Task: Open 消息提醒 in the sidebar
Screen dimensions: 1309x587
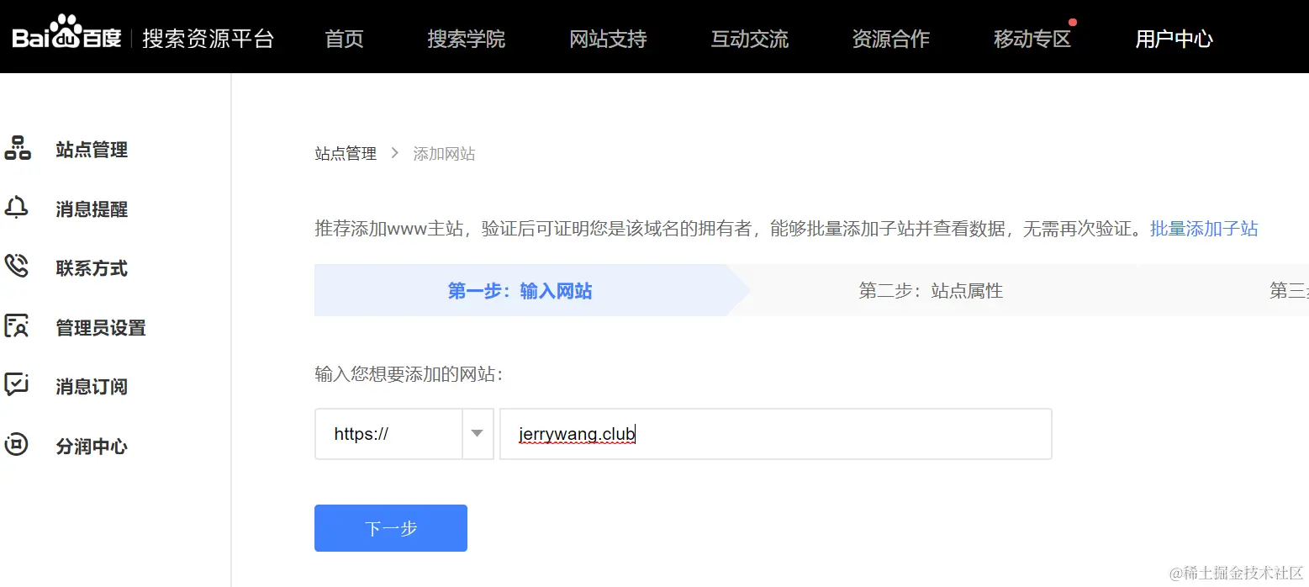Action: tap(92, 209)
